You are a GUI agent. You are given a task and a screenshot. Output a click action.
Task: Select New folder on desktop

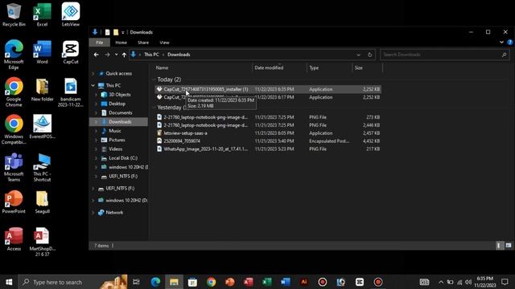click(42, 89)
